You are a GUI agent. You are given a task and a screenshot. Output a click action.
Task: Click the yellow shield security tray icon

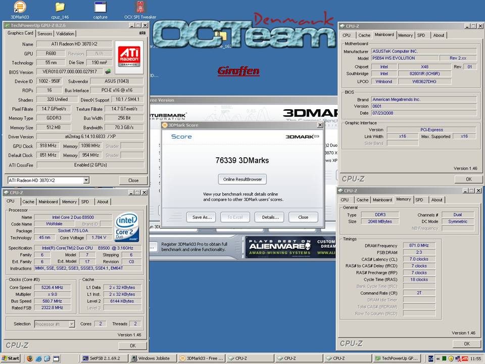[451, 358]
